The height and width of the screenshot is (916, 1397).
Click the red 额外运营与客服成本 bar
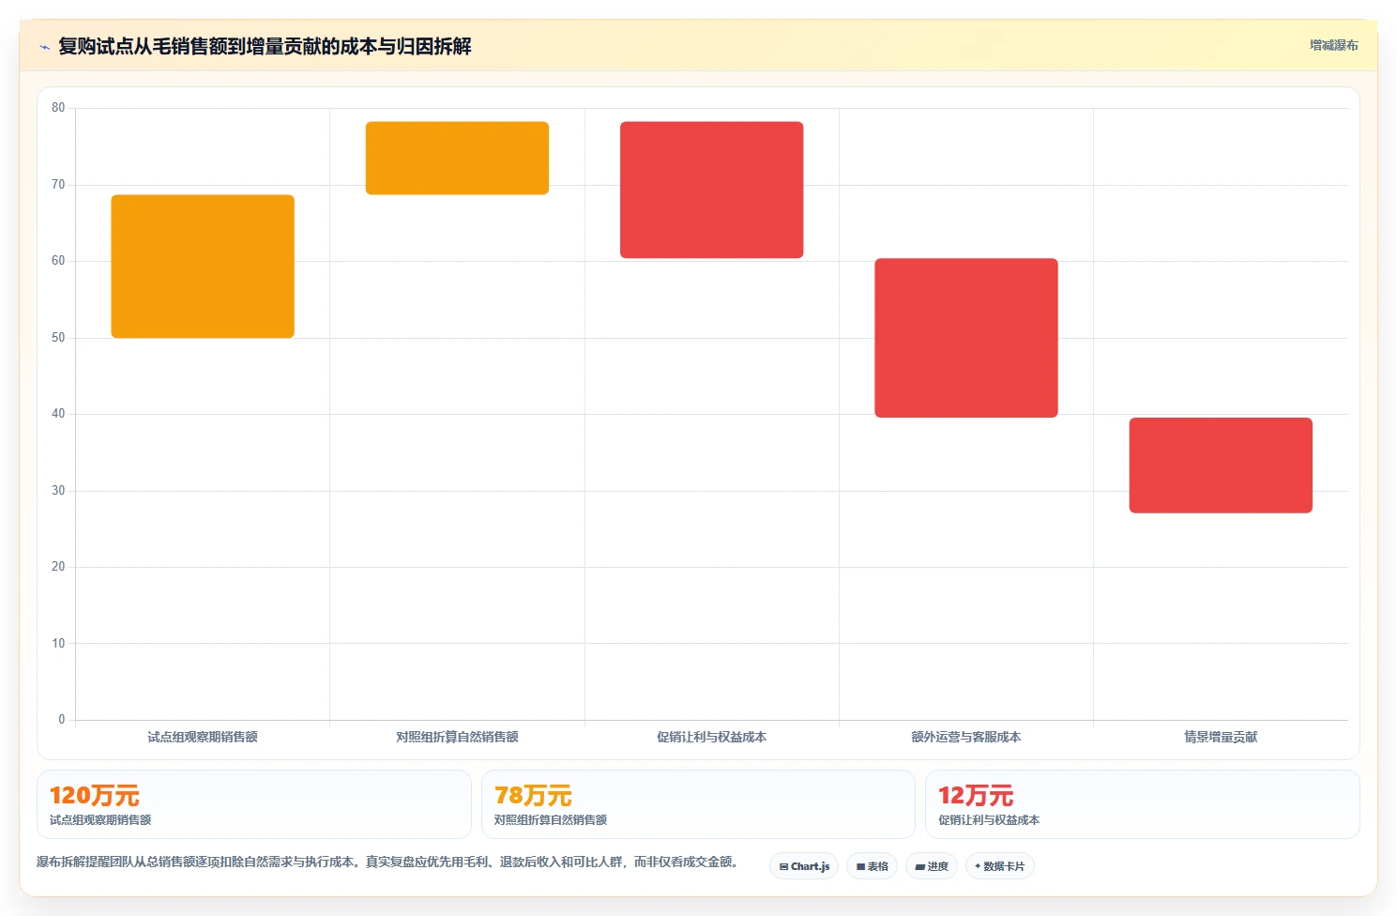[966, 338]
